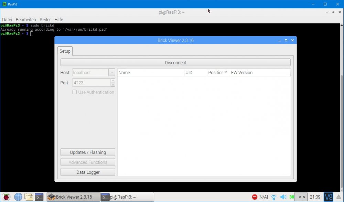This screenshot has height=202, width=344.
Task: Launch terminal from the taskbar launcher icon
Action: tap(39, 197)
